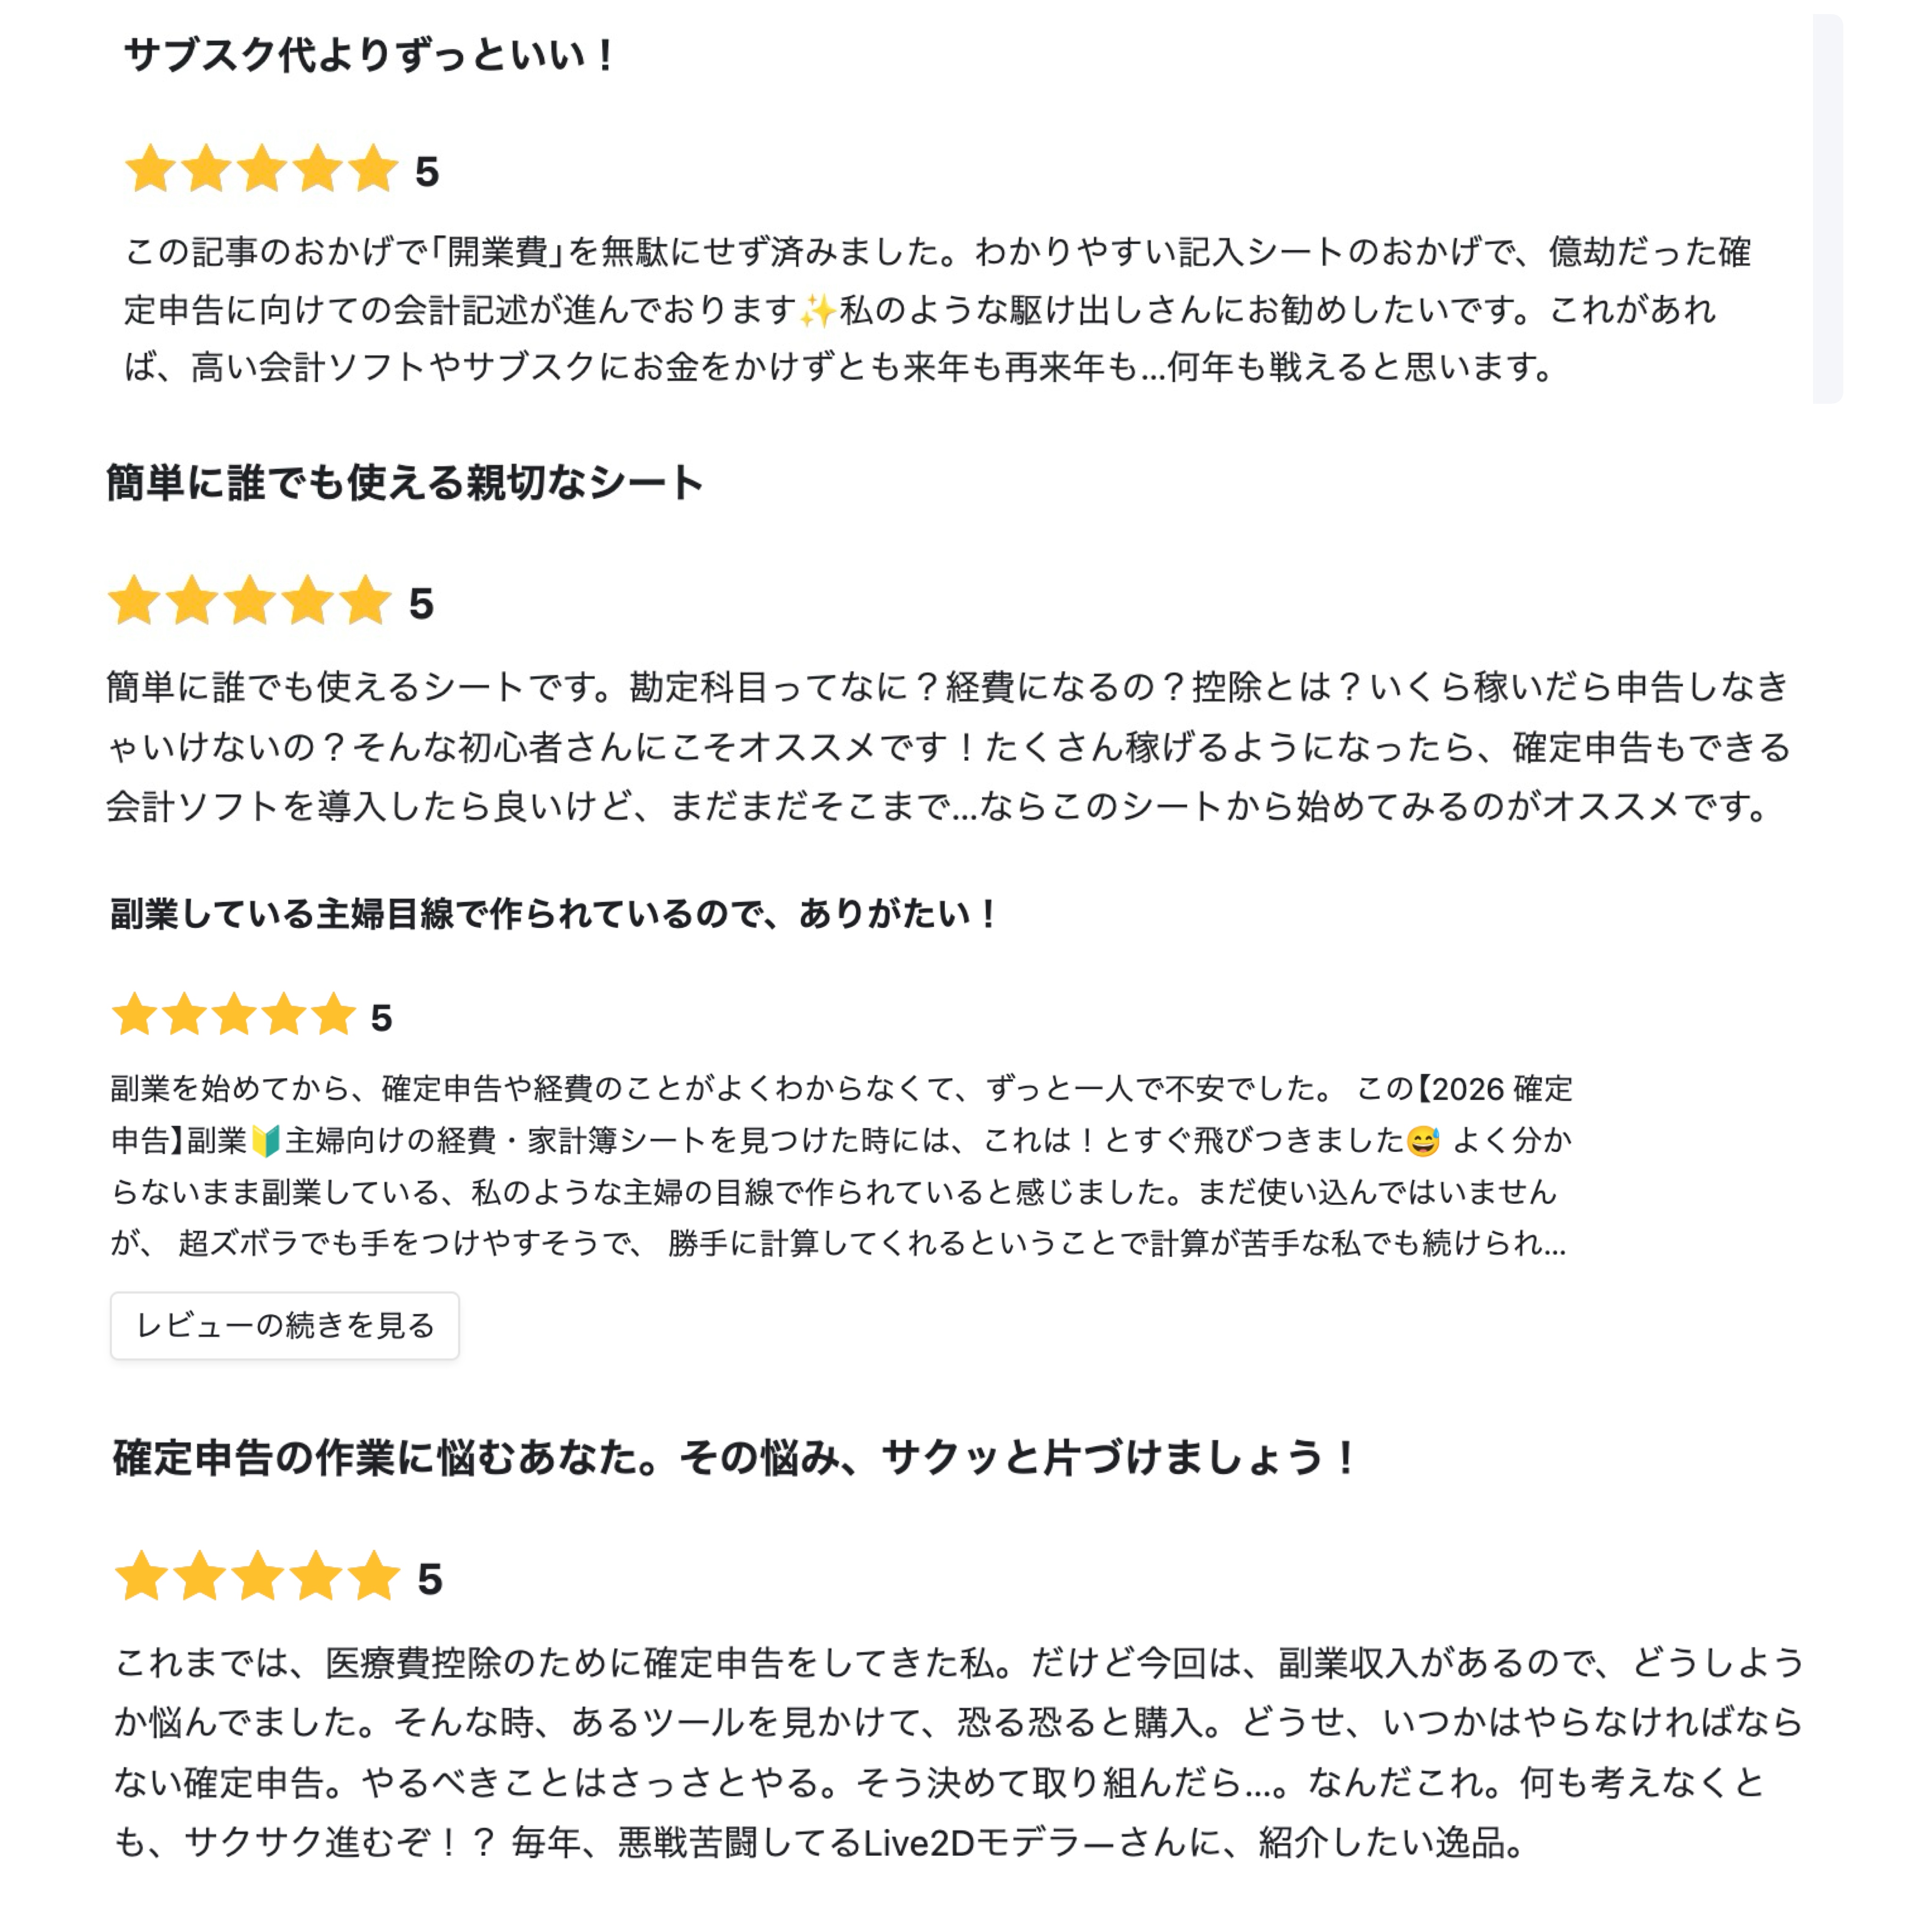Click the sweating smile emoji after 飛びつきました
This screenshot has width=1932, height=1932.
click(1422, 1140)
